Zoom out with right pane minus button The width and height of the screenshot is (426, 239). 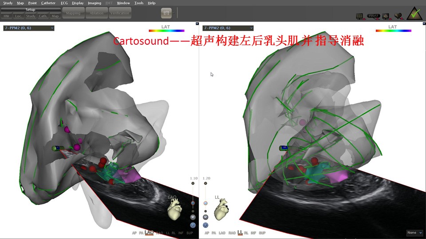pyautogui.click(x=205, y=211)
